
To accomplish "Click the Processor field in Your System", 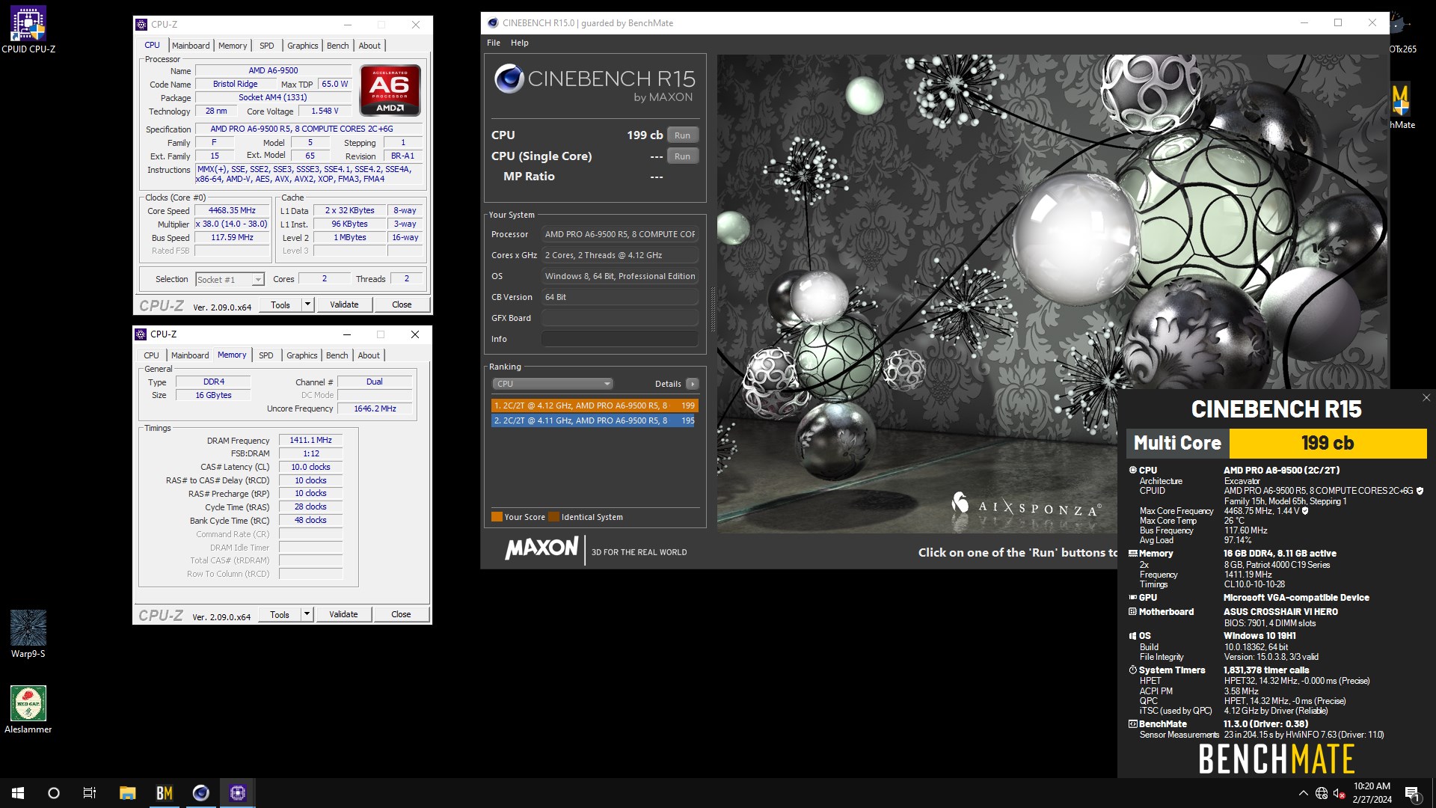I will pos(620,234).
